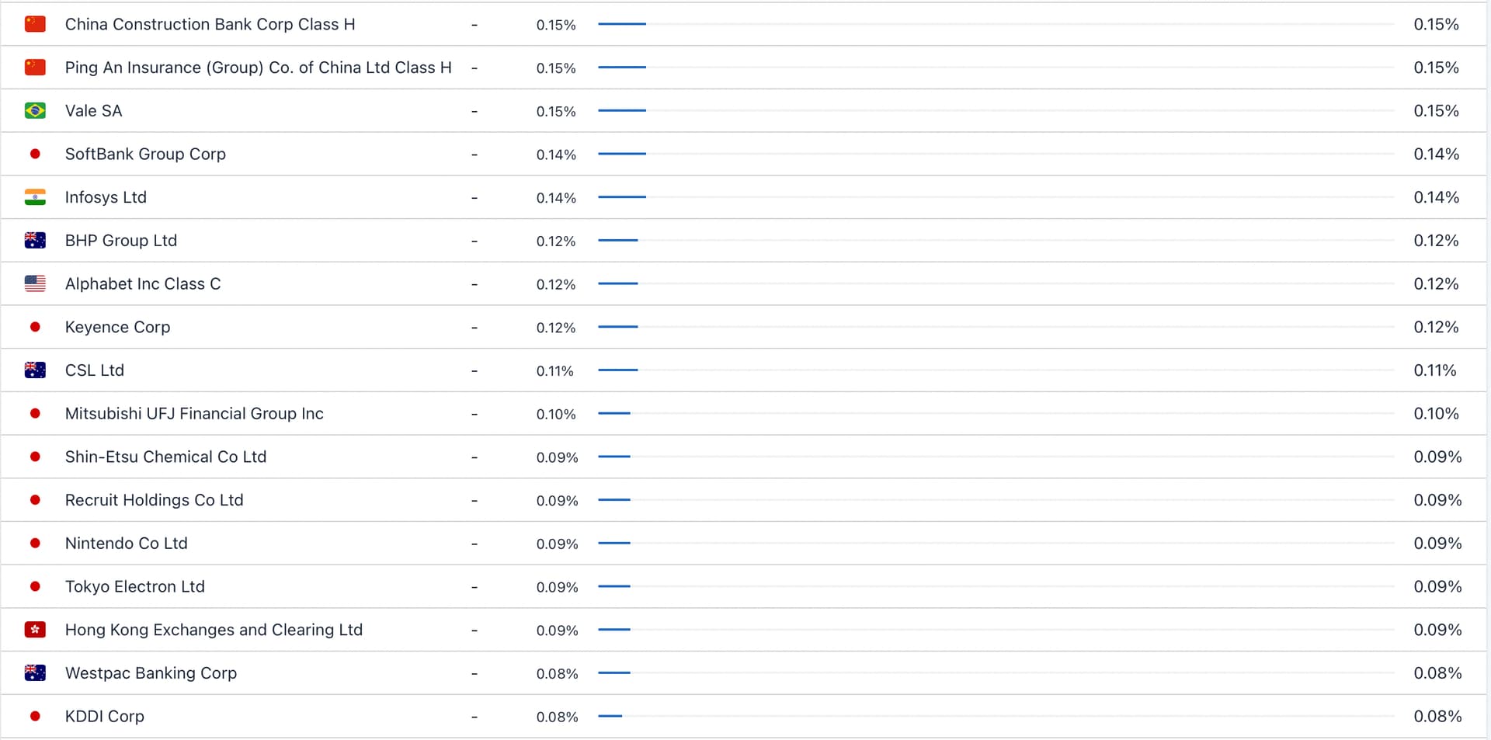Open the SoftBank Group Corp holding
The width and height of the screenshot is (1491, 740).
[145, 154]
